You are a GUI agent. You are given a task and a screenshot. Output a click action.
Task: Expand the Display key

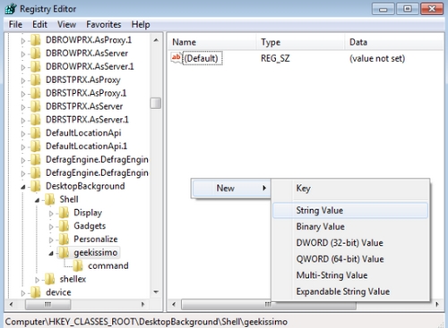click(x=51, y=214)
